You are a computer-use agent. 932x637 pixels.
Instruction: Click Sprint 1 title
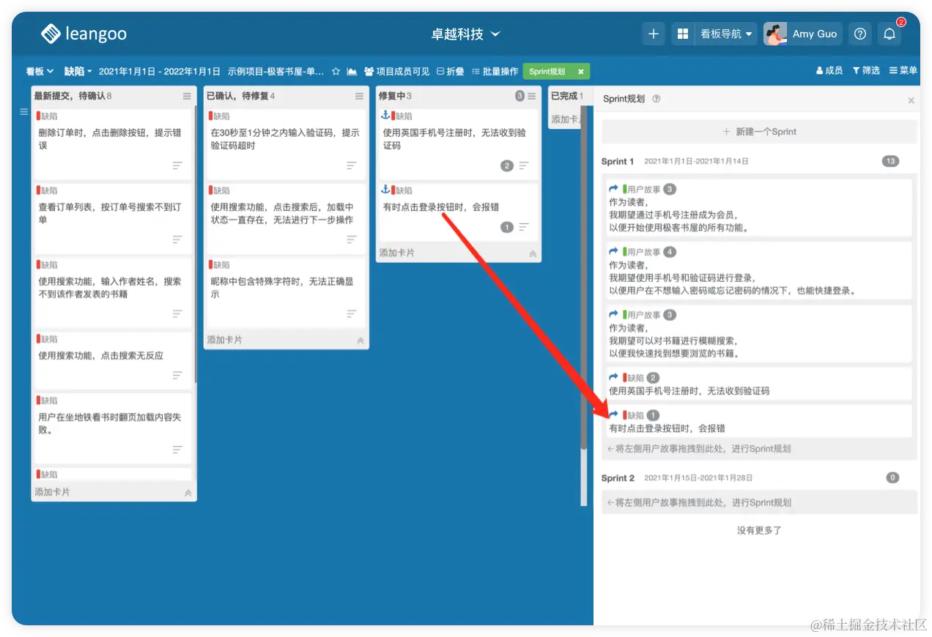click(618, 161)
